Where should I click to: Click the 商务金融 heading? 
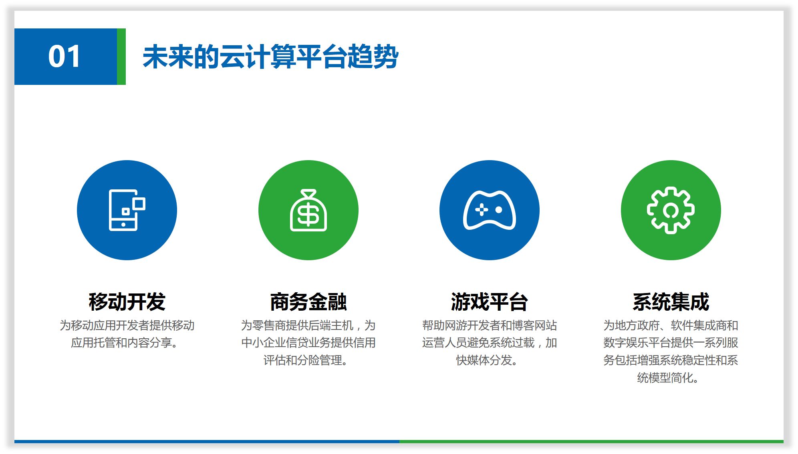[x=308, y=302]
